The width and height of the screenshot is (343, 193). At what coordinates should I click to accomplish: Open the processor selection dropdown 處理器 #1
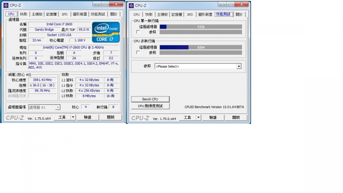(x=44, y=107)
